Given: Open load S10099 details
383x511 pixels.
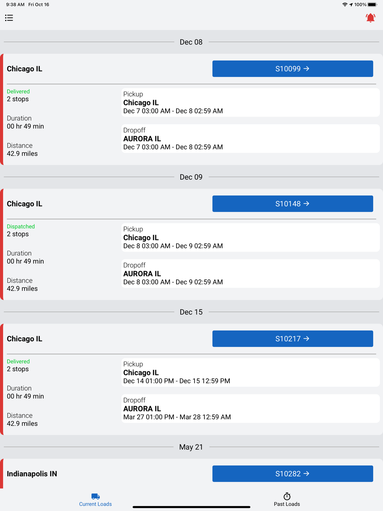Looking at the screenshot, I should coord(293,69).
